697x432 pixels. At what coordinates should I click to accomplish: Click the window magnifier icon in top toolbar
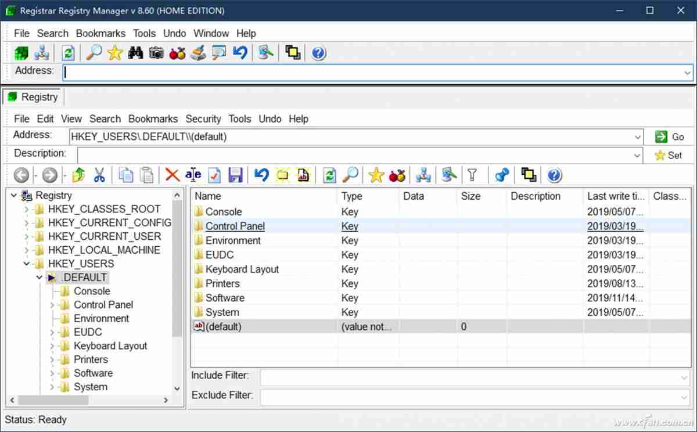coord(219,53)
